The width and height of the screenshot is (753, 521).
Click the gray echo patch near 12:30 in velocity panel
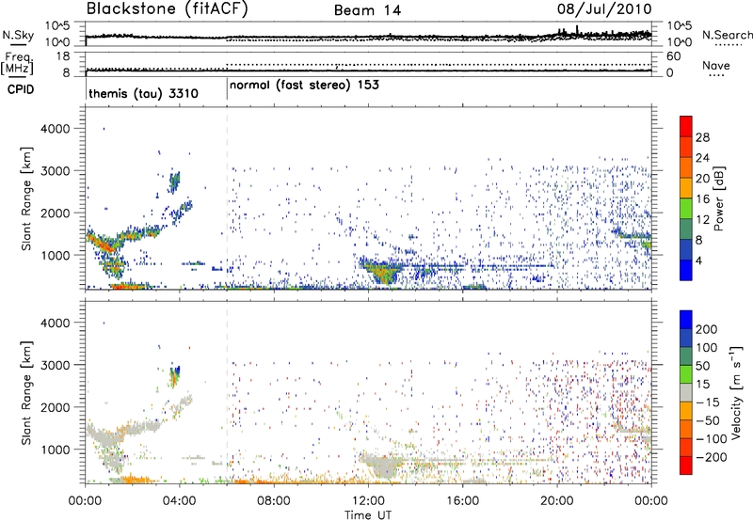383,465
